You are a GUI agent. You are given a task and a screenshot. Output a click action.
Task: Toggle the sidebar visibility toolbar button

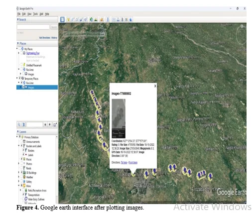coord(62,19)
